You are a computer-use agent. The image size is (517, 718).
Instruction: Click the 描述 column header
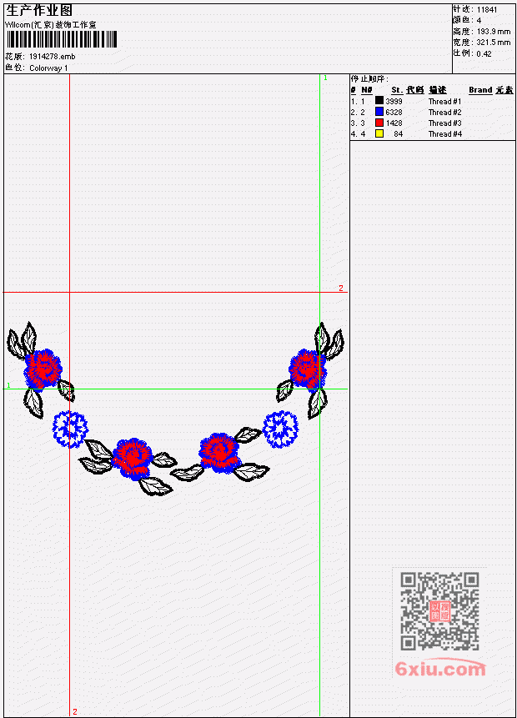(x=438, y=90)
